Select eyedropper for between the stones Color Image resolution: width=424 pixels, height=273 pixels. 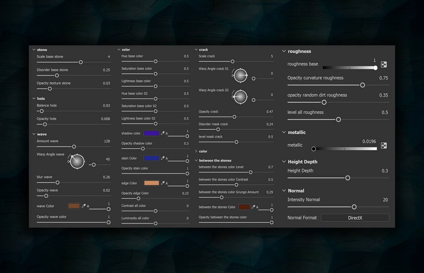[x=253, y=207]
